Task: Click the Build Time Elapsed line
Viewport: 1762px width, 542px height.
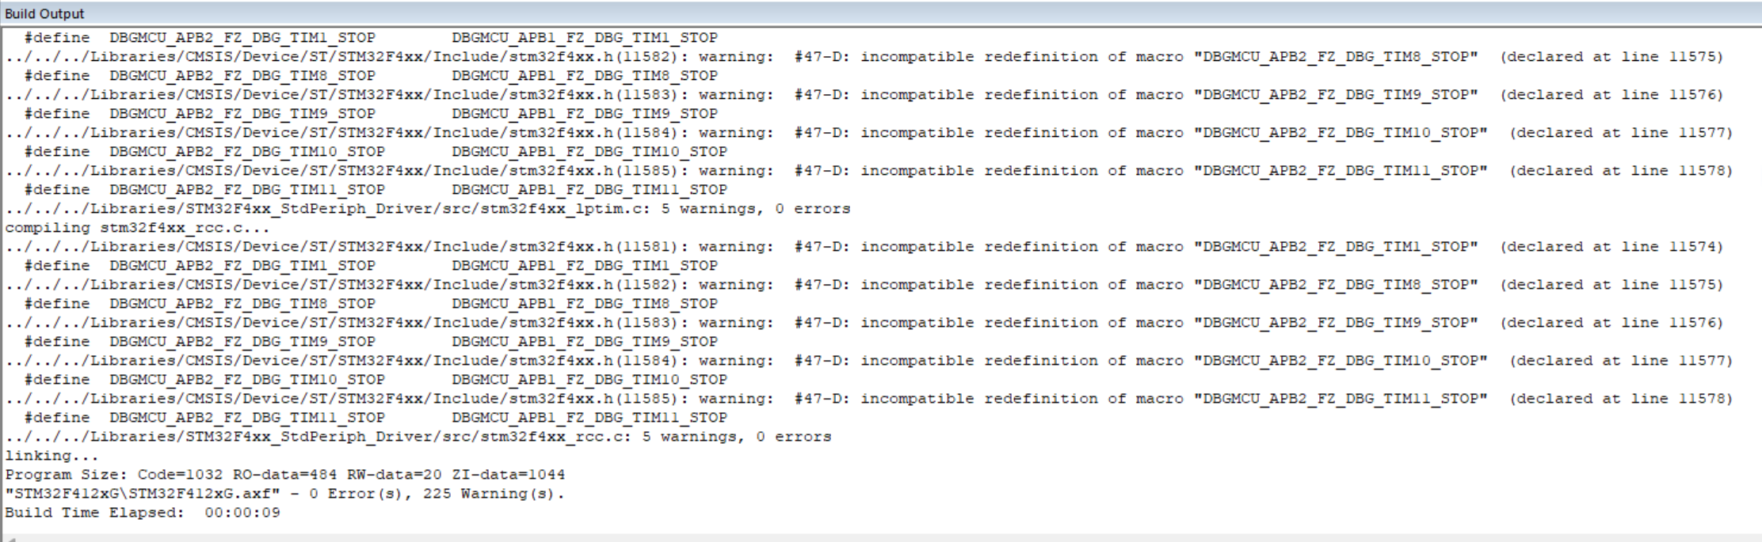Action: coord(143,513)
